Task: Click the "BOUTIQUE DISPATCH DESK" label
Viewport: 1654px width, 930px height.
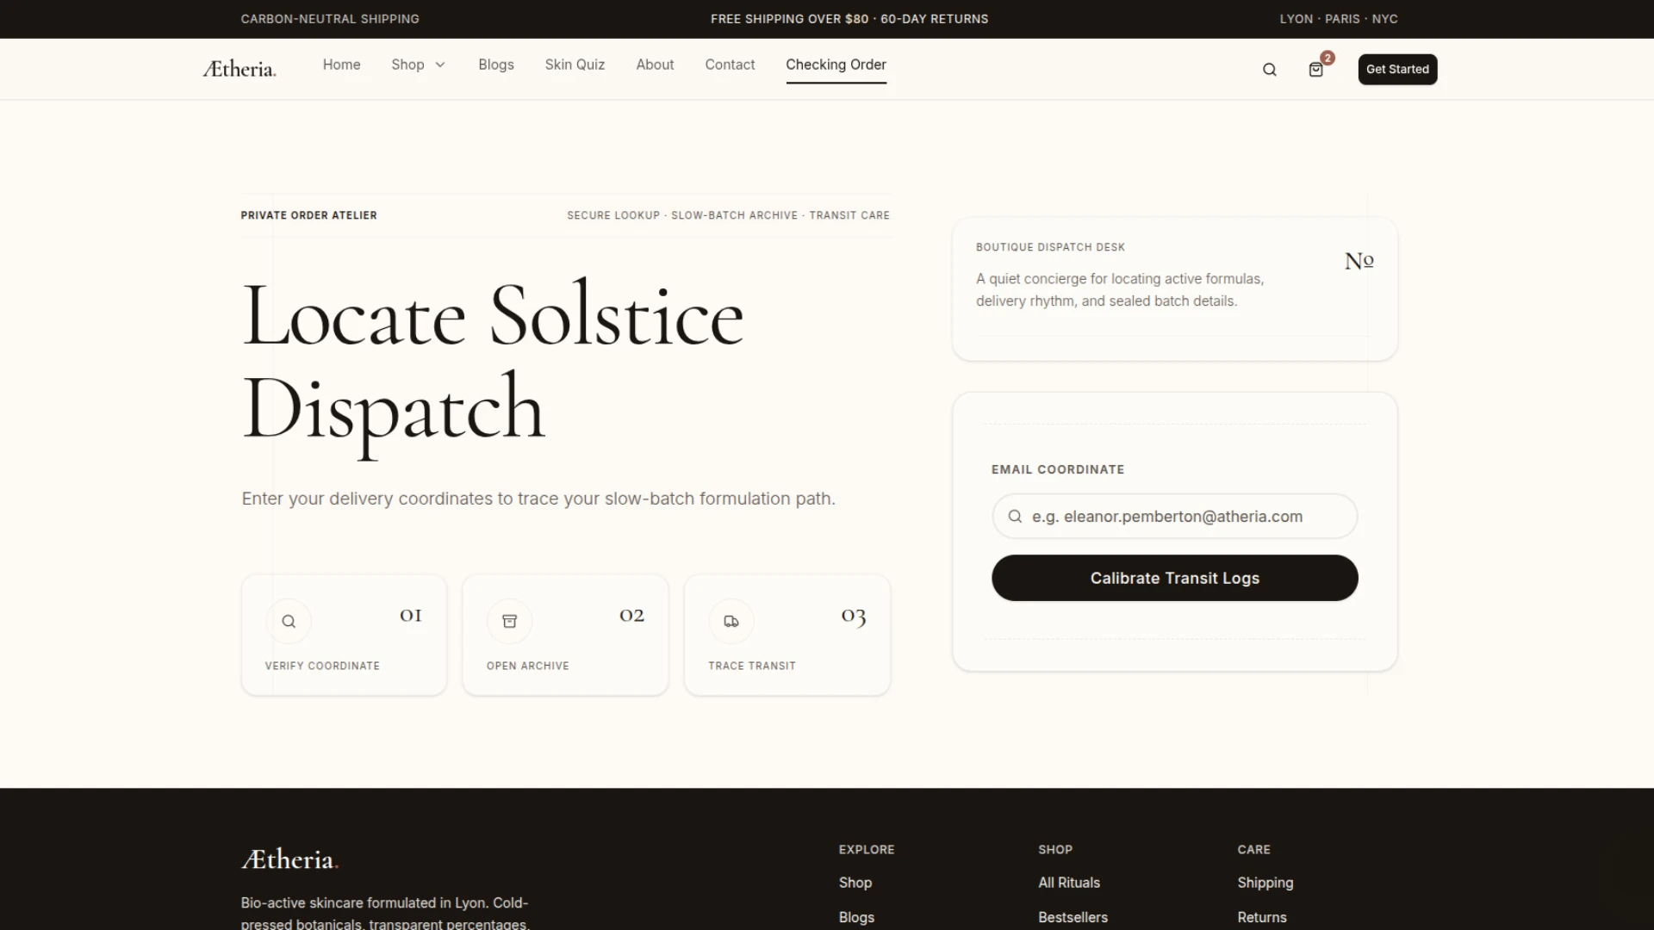Action: (x=1050, y=247)
